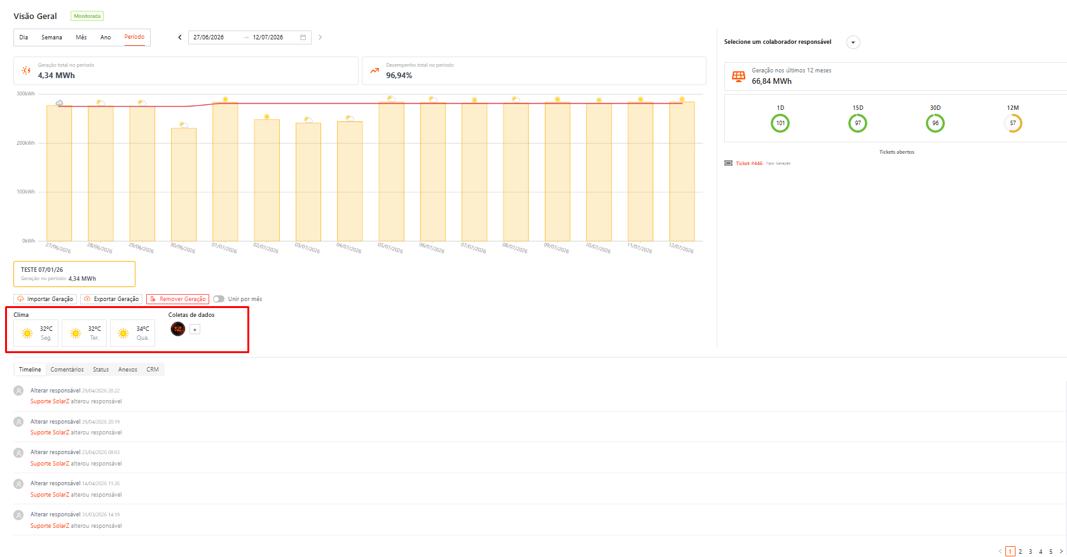
Task: Open page 3 of the timeline pagination
Action: pos(1031,551)
